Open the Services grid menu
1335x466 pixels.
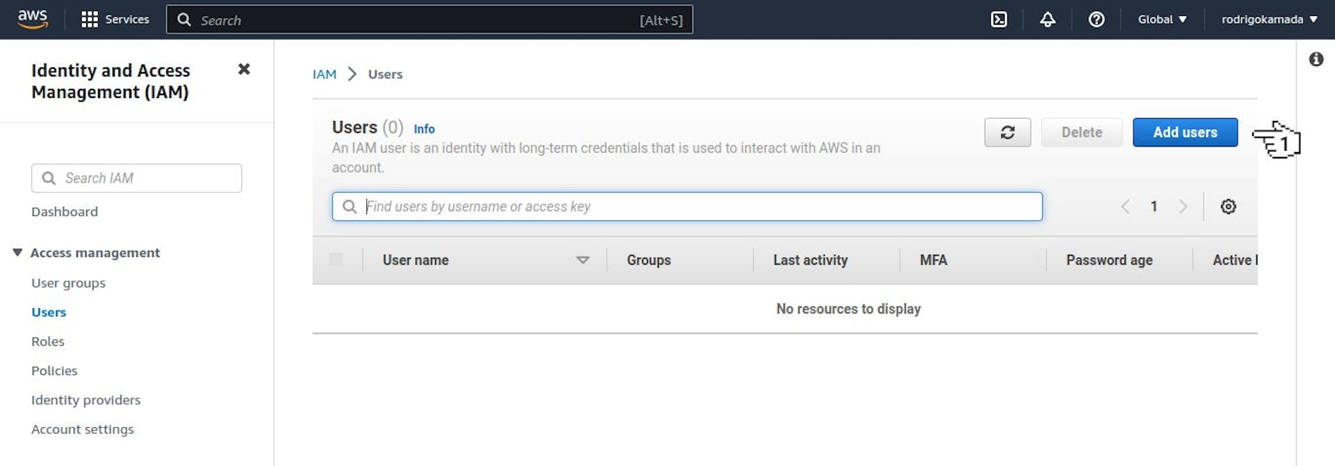tap(115, 19)
